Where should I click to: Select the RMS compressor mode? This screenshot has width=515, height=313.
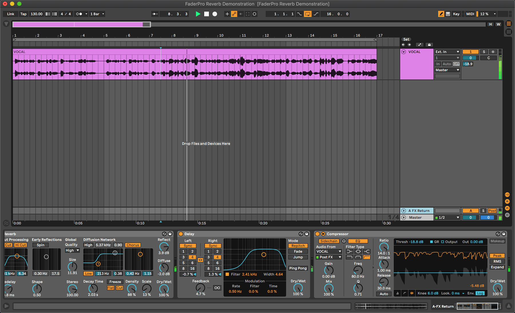(x=497, y=262)
